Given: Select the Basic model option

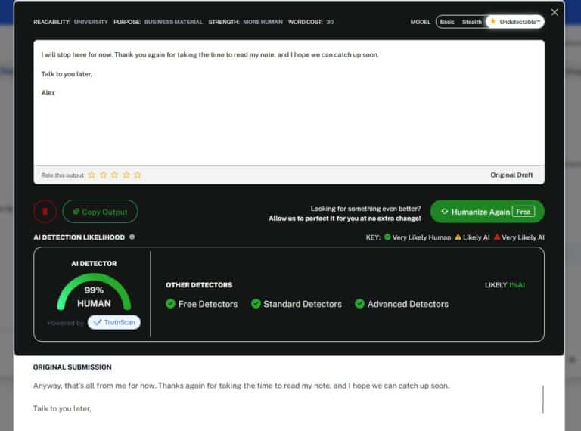Looking at the screenshot, I should (447, 22).
